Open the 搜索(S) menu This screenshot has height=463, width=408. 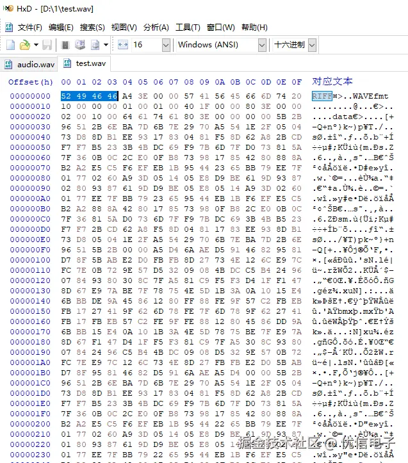(92, 28)
